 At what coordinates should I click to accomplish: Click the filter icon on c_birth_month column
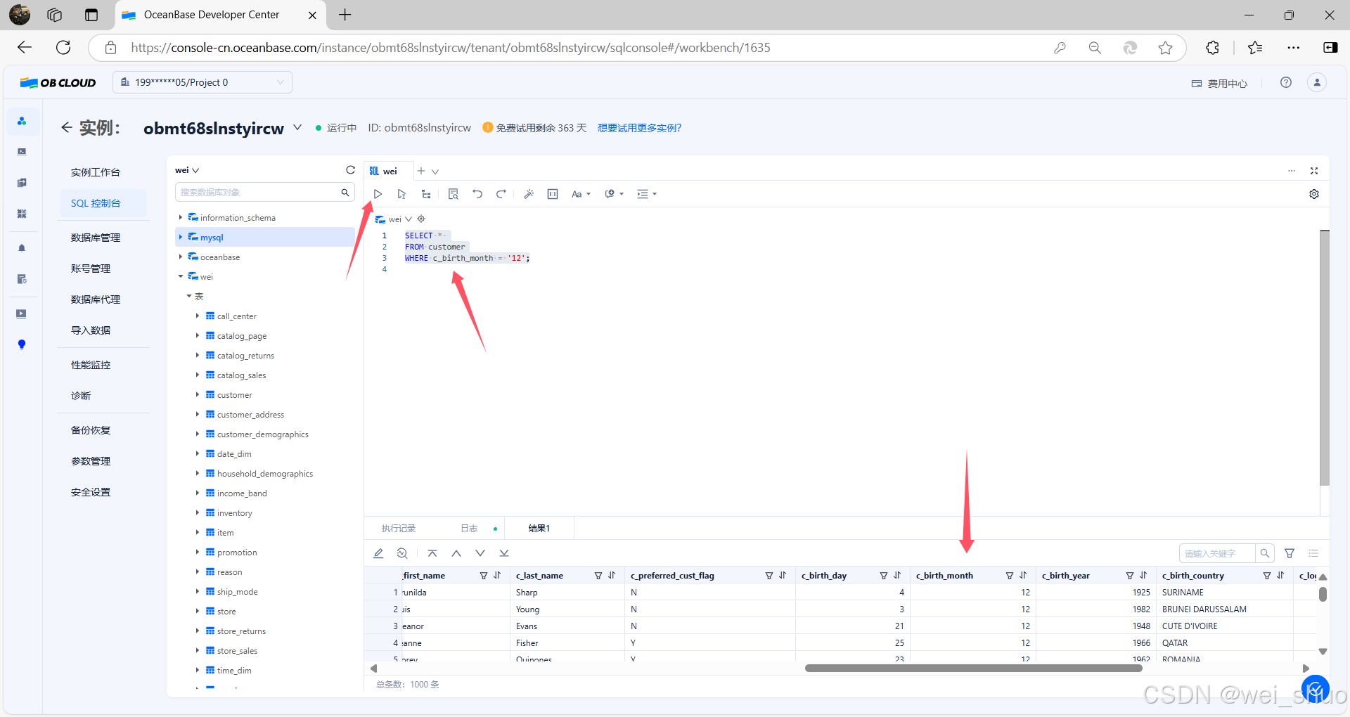coord(1010,576)
